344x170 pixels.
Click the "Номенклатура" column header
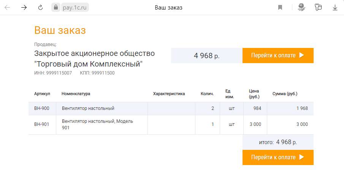[x=76, y=94]
